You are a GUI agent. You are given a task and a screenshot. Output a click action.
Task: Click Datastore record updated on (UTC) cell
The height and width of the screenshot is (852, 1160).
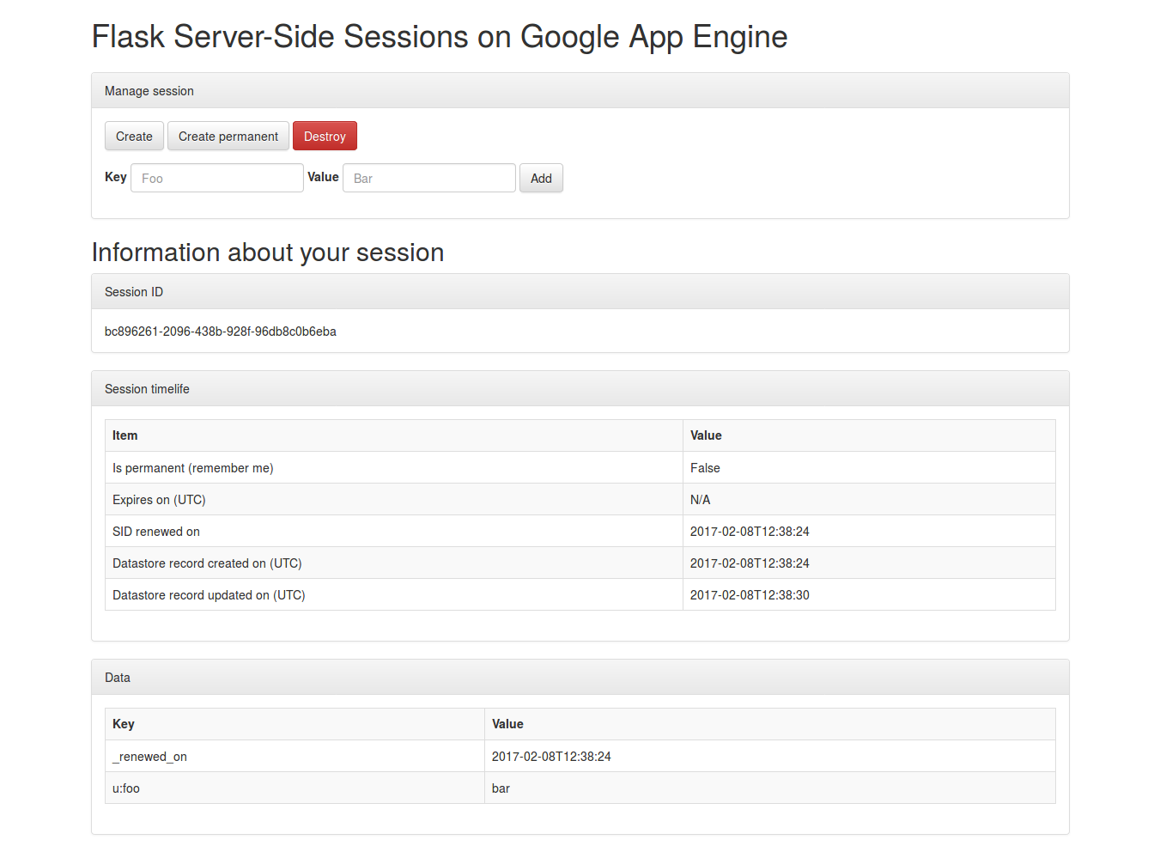(394, 594)
